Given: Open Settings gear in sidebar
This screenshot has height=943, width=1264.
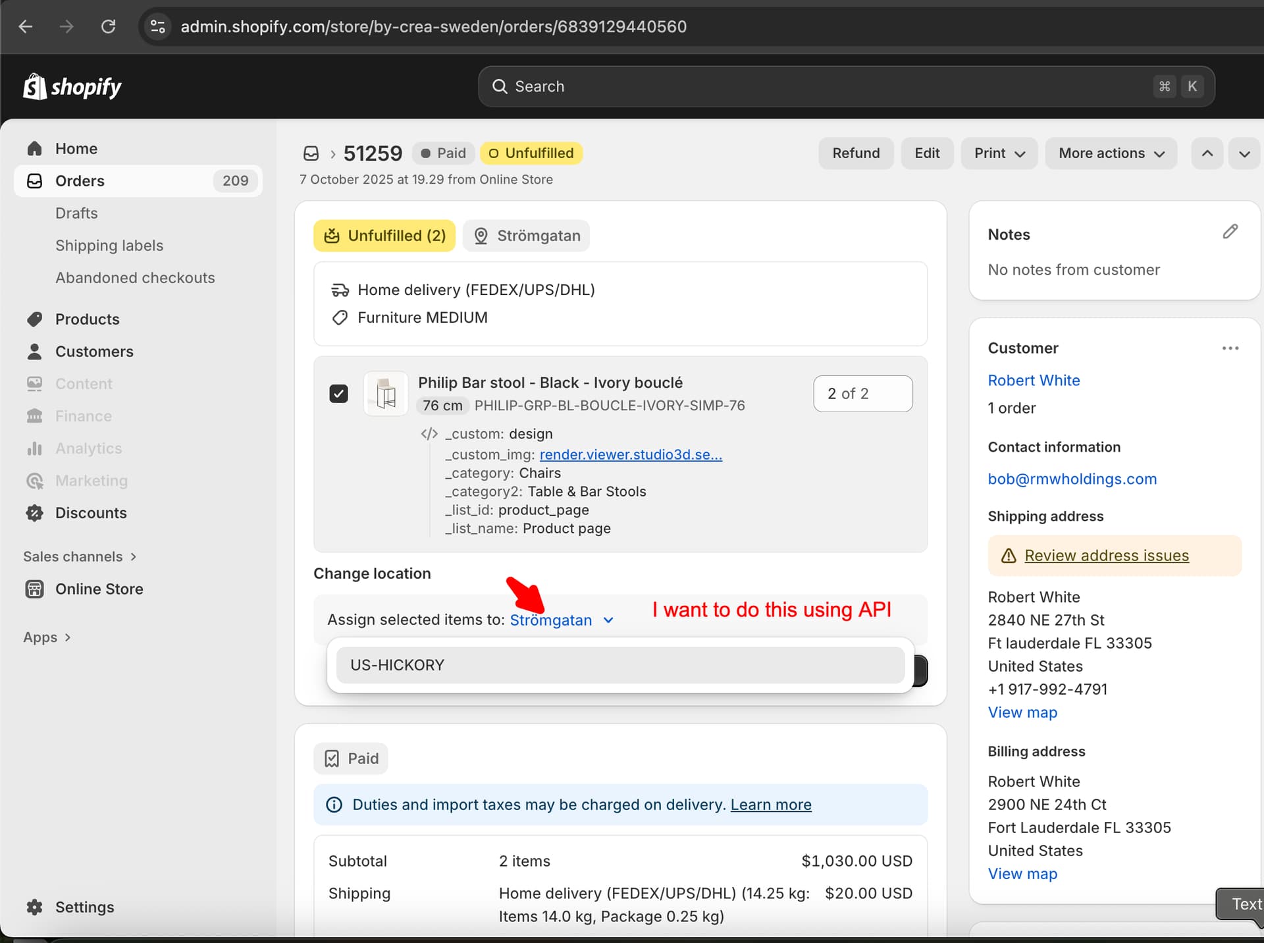Looking at the screenshot, I should click(34, 907).
